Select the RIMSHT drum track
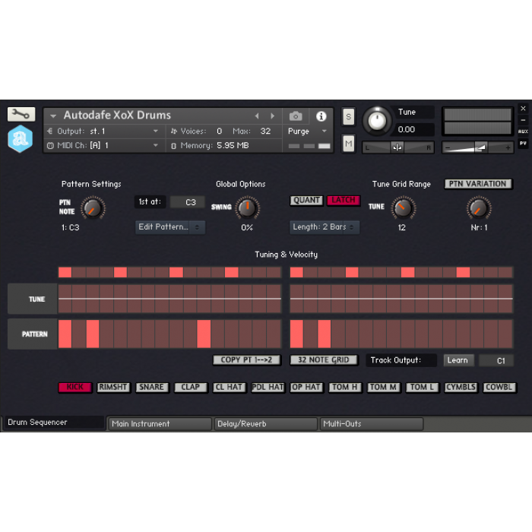The width and height of the screenshot is (532, 532). click(x=113, y=388)
